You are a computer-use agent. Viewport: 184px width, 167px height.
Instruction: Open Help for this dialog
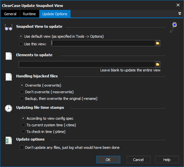point(167,160)
